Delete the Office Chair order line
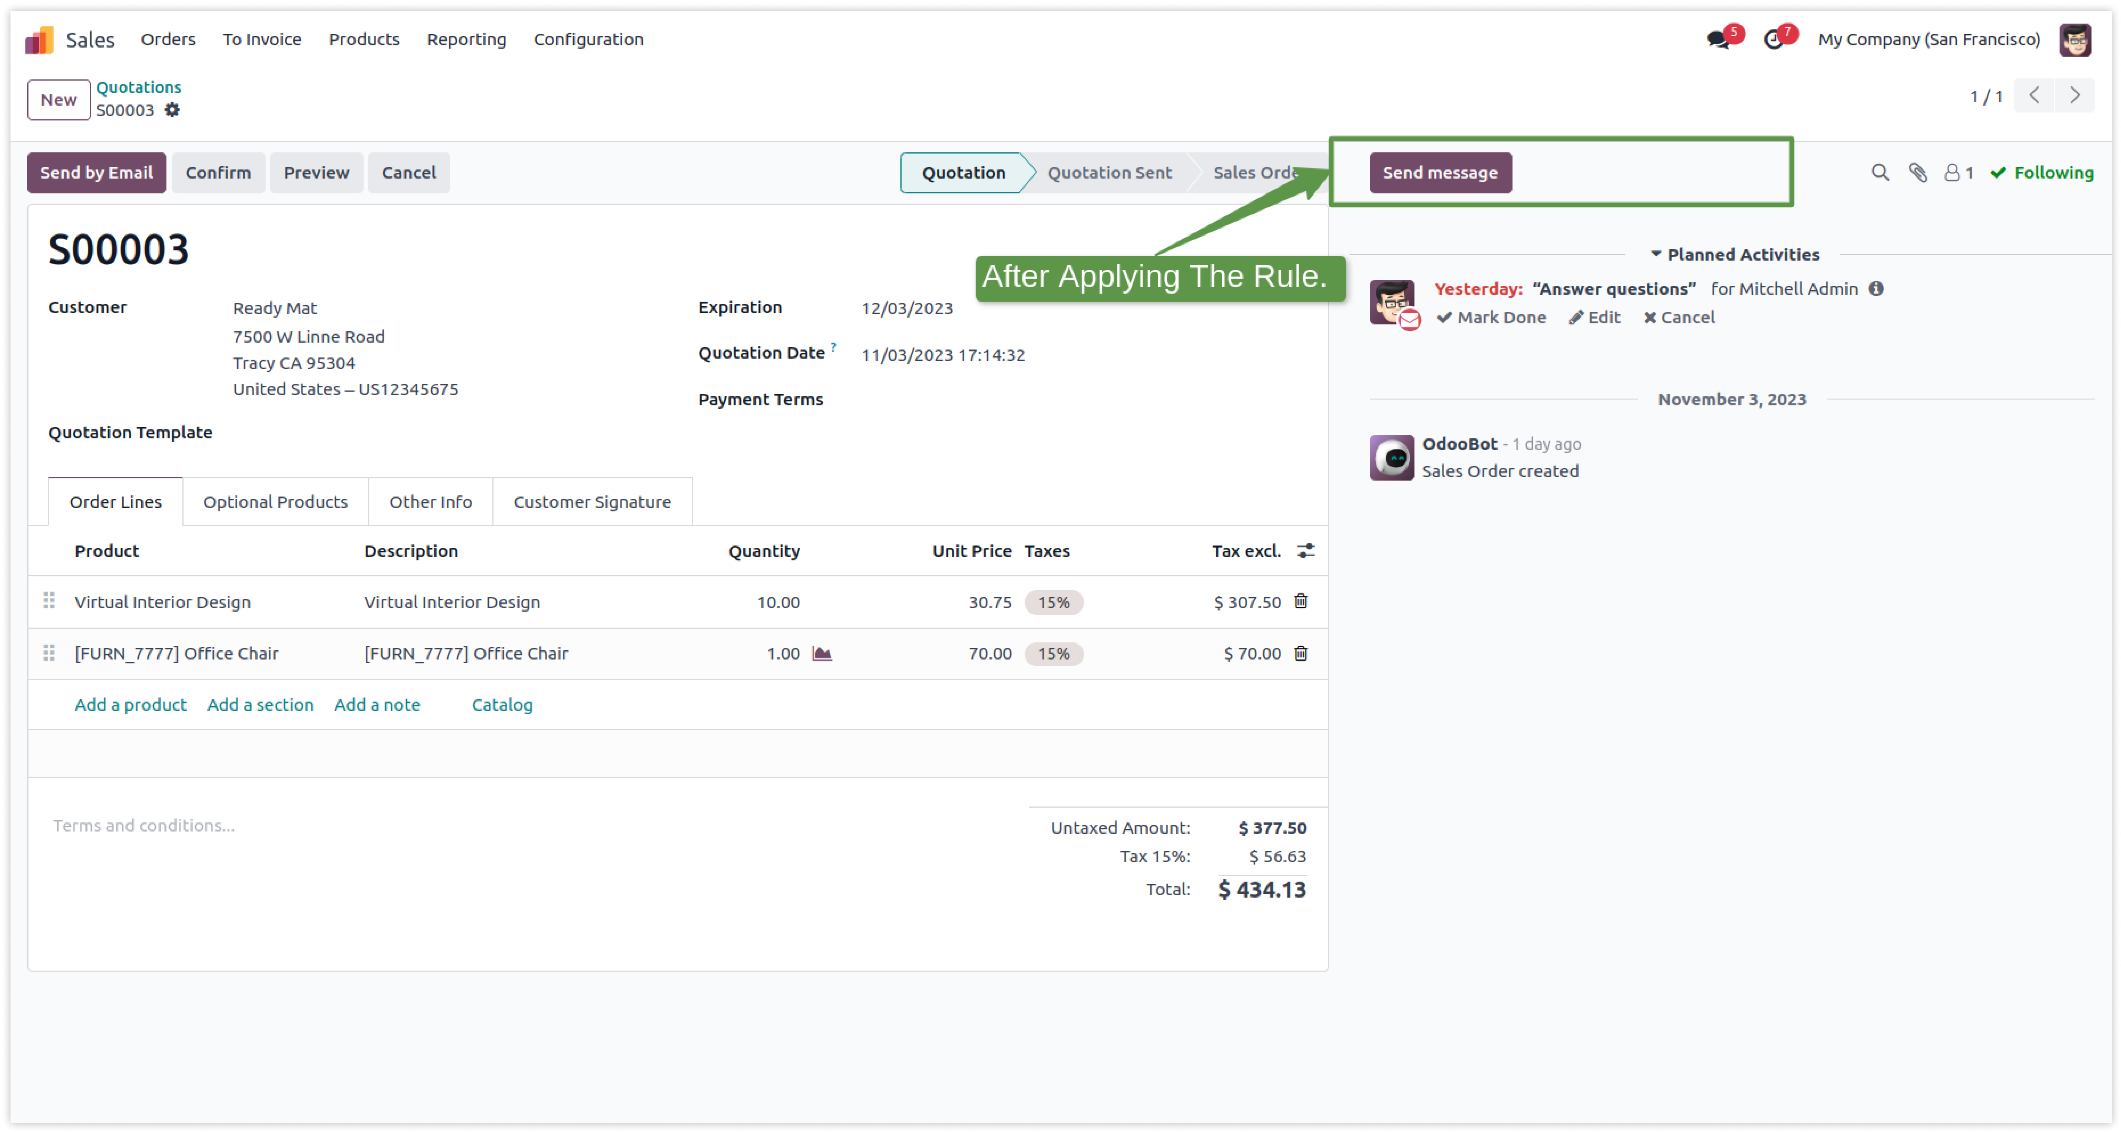This screenshot has width=2121, height=1132. tap(1301, 653)
